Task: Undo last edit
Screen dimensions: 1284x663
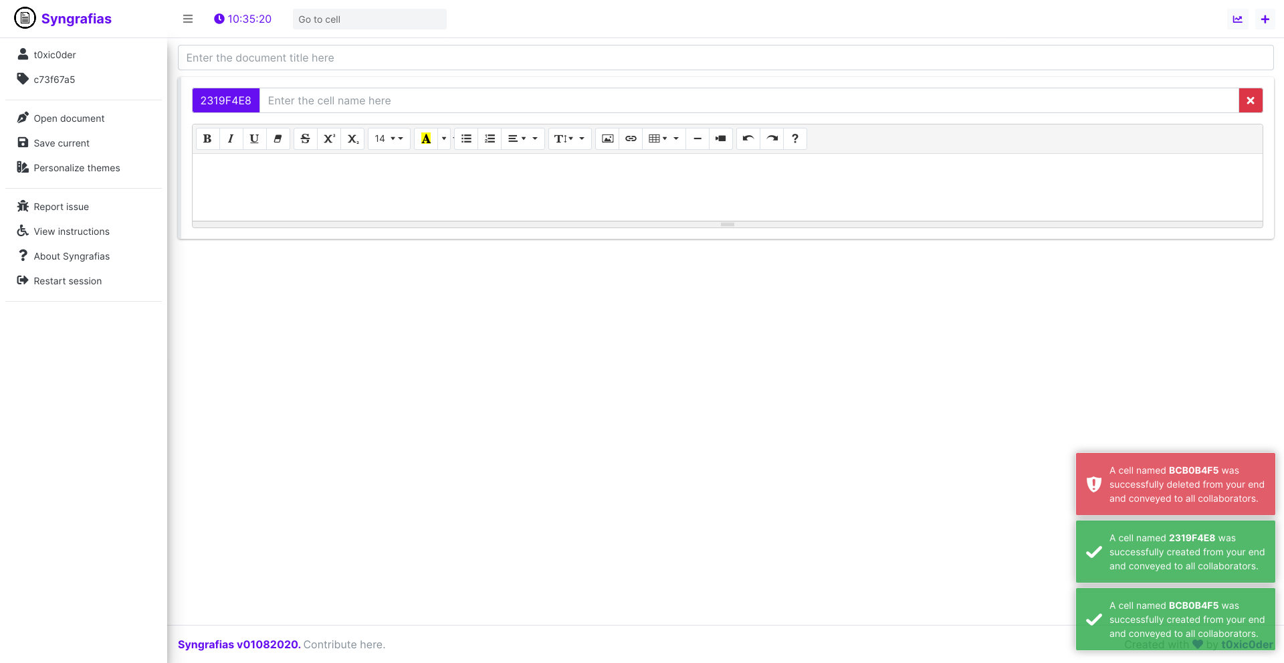Action: [x=748, y=138]
